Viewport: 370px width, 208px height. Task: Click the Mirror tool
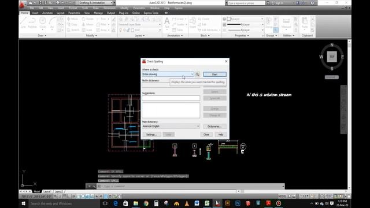pos(87,24)
